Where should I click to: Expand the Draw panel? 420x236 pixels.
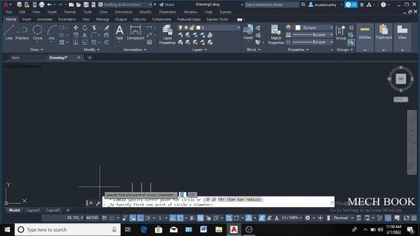37,50
